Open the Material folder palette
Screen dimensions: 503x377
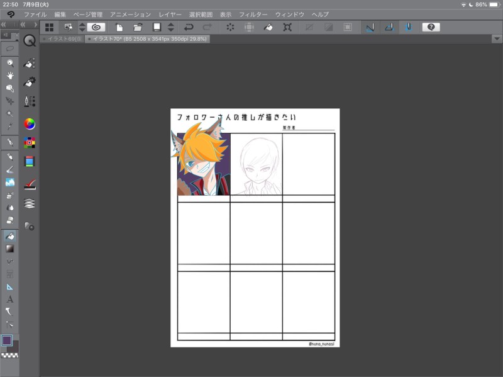coord(30,226)
